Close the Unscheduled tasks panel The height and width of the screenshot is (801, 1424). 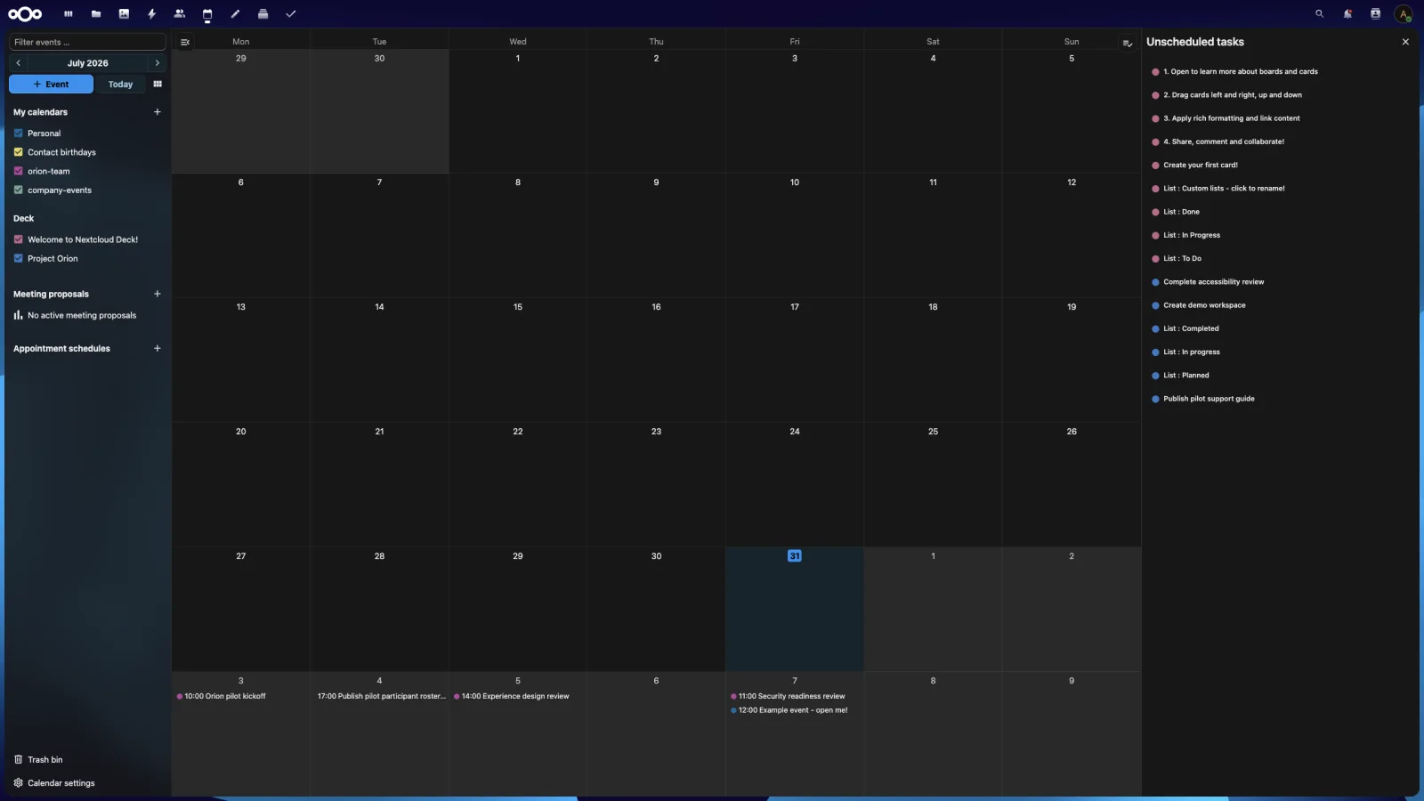point(1405,42)
